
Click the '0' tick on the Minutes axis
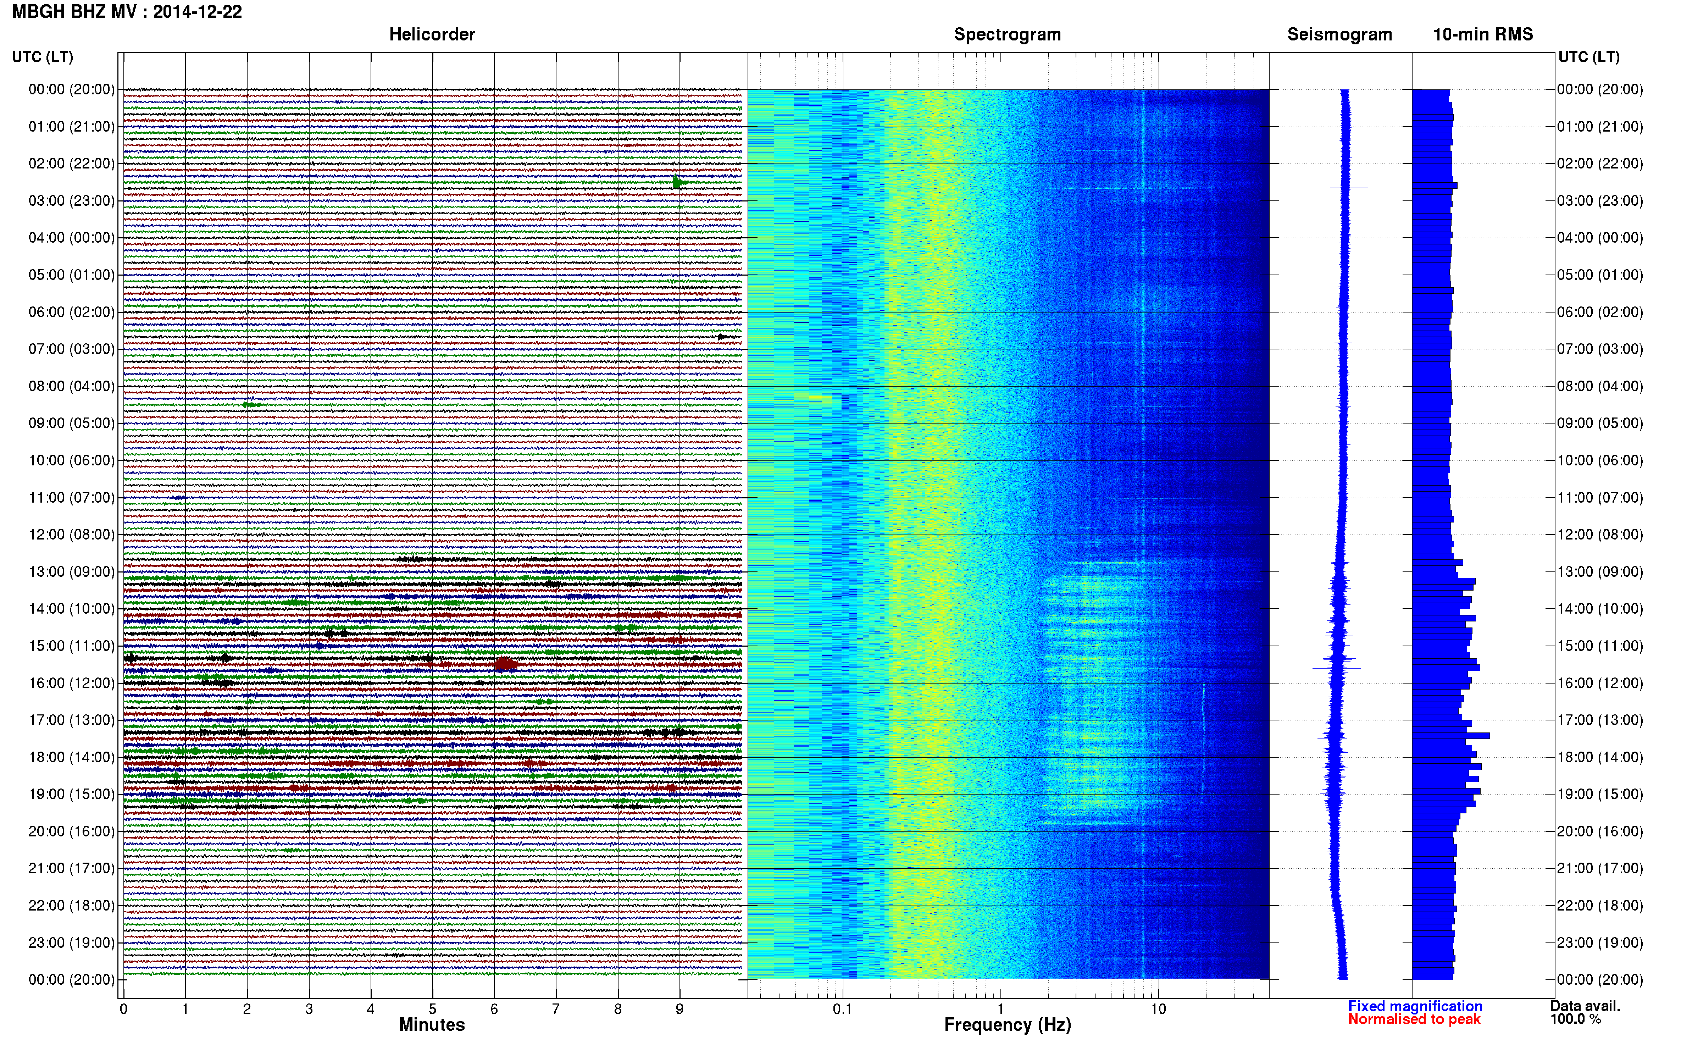[124, 1009]
